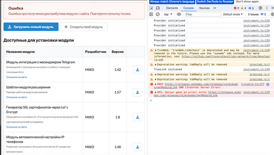Viewport: 274px width, 155px height.
Task: Switch to the Sources tab
Action: [204, 8]
